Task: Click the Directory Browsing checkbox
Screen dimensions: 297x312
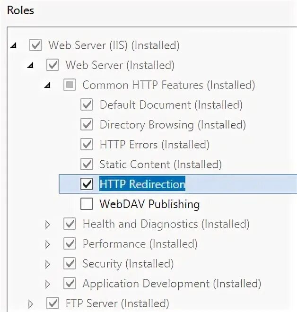Action: [87, 124]
